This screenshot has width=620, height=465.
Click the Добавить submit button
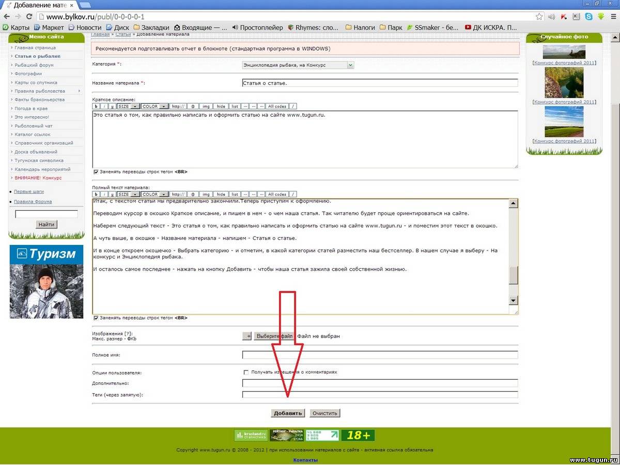point(288,413)
